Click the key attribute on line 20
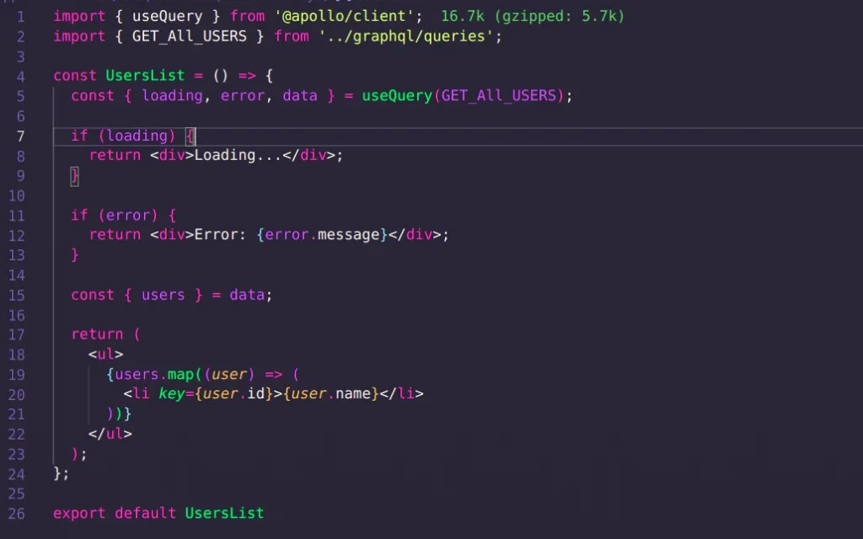The image size is (863, 539). 171,393
